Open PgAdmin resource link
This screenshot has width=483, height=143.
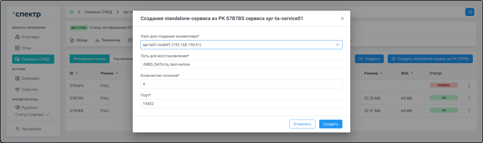click(x=29, y=108)
